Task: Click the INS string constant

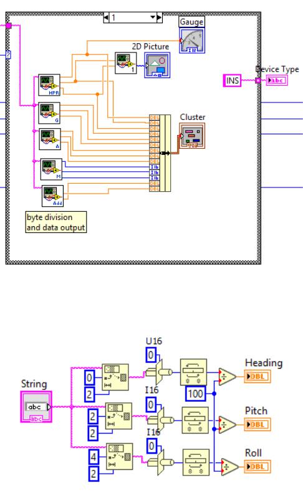Action: [232, 81]
